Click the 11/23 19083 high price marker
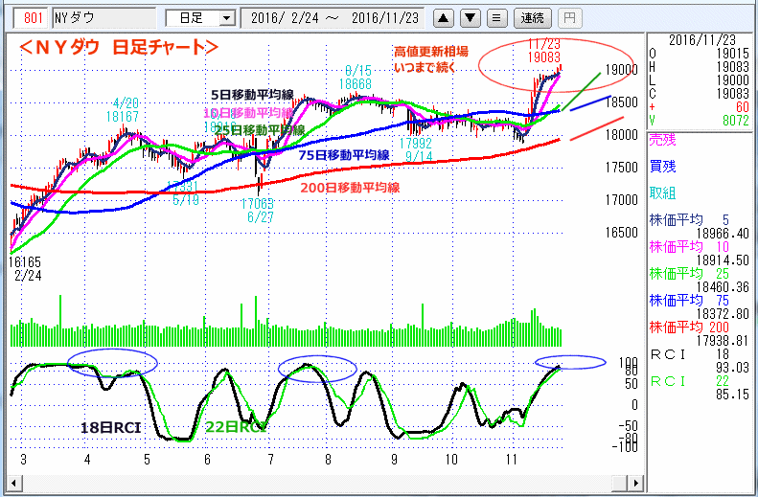Screen dimensions: 758x497 click(x=544, y=52)
